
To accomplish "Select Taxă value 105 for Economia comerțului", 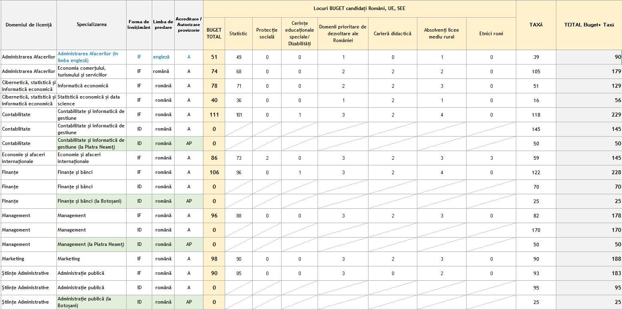I will coord(536,71).
